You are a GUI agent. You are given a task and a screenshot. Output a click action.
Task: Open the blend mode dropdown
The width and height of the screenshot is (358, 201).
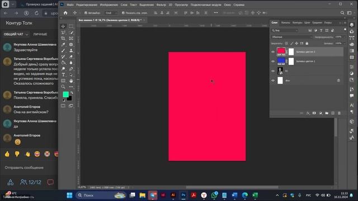(x=291, y=37)
